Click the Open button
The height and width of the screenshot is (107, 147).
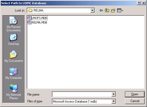(135, 94)
